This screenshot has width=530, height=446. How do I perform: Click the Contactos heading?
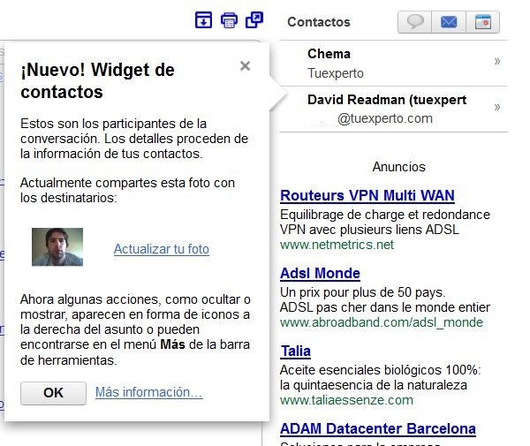tap(319, 22)
